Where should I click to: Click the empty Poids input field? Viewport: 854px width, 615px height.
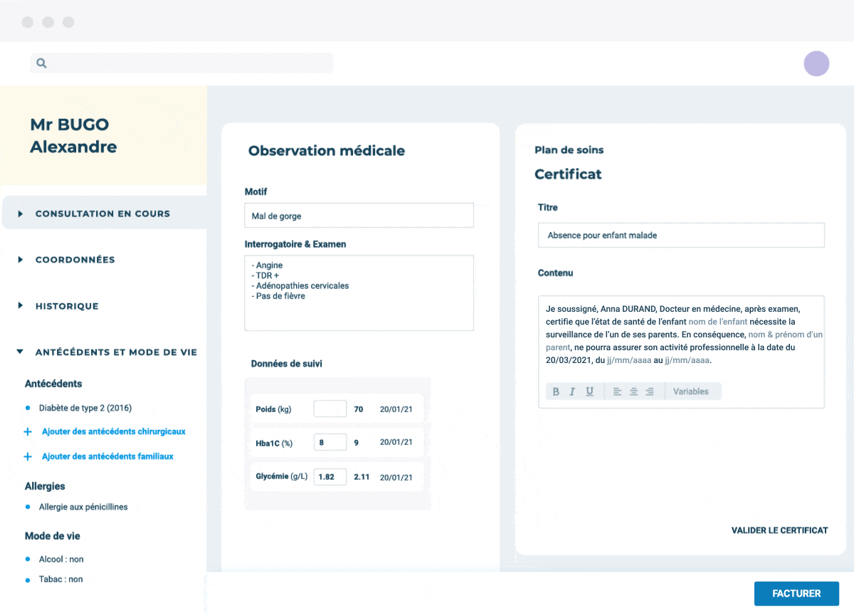[330, 409]
